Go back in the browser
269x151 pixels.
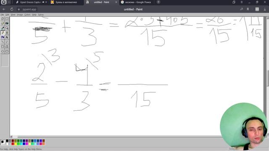pyautogui.click(x=4, y=9)
